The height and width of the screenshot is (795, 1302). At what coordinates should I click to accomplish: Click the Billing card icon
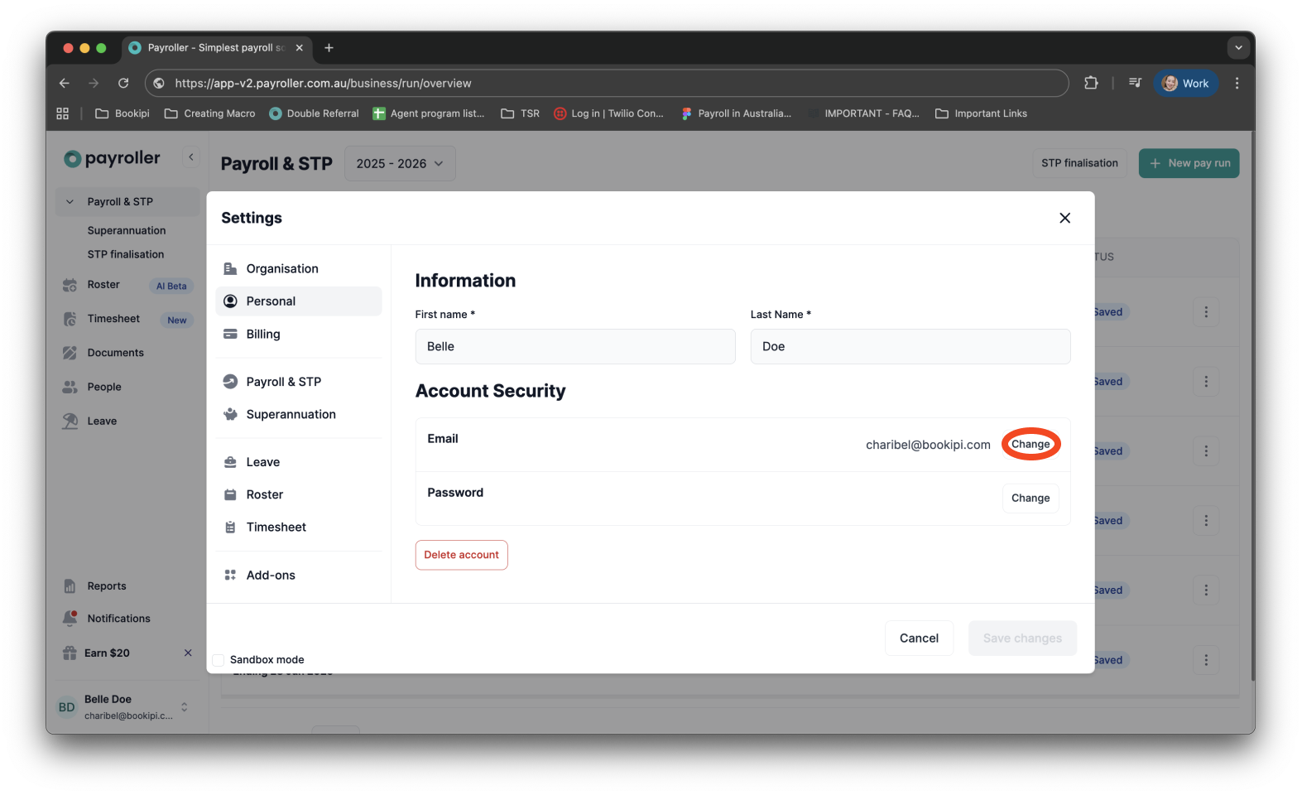pyautogui.click(x=230, y=334)
